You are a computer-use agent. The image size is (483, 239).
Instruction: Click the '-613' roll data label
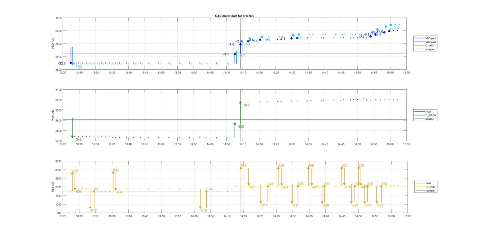click(93, 210)
